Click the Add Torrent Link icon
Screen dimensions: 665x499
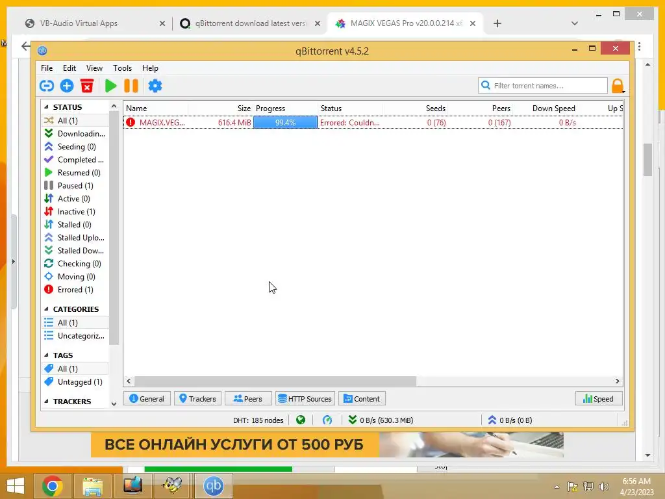tap(47, 86)
